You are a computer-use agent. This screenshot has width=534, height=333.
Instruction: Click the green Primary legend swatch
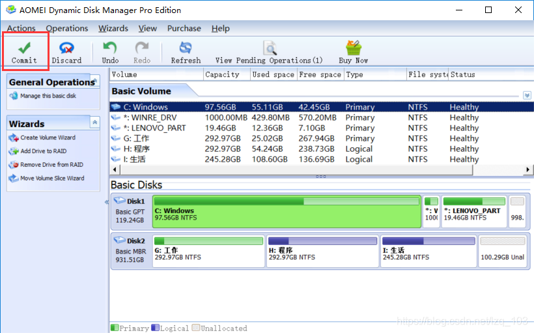point(115,328)
